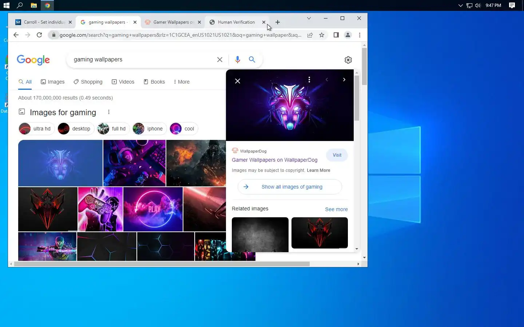
Task: Clear the search box with the X
Action: pos(220,60)
